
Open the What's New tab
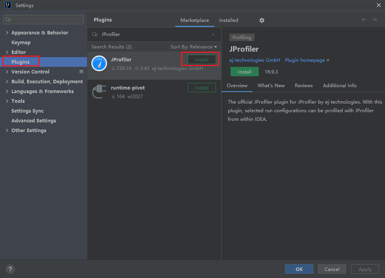point(271,86)
